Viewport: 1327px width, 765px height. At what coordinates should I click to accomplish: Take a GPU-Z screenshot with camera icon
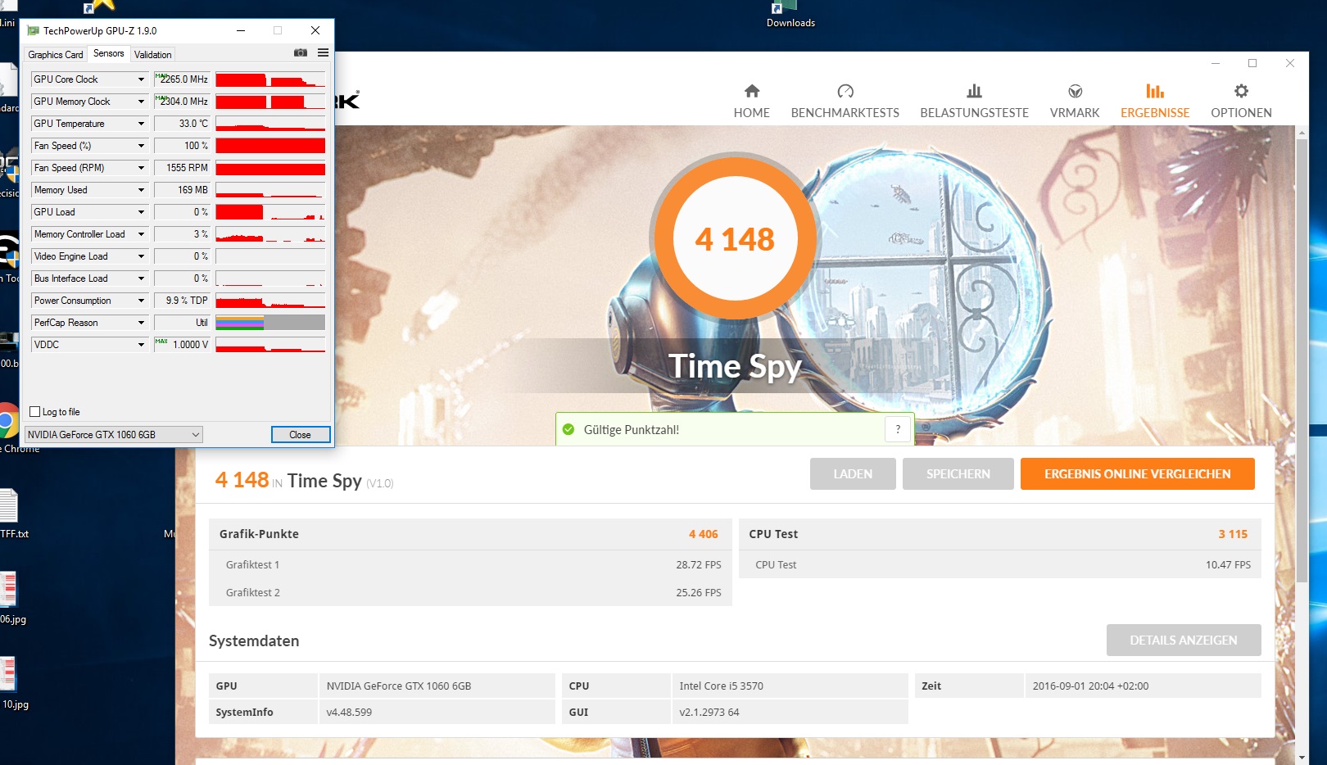click(301, 53)
